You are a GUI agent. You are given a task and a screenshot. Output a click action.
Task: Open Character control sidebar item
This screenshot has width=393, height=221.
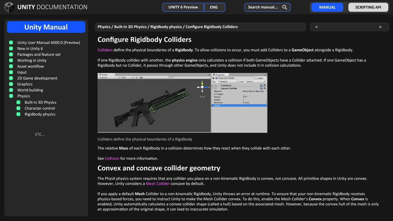click(x=40, y=108)
